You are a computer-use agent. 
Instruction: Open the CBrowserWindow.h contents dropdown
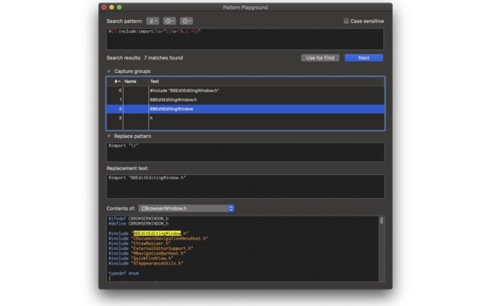[x=186, y=209]
